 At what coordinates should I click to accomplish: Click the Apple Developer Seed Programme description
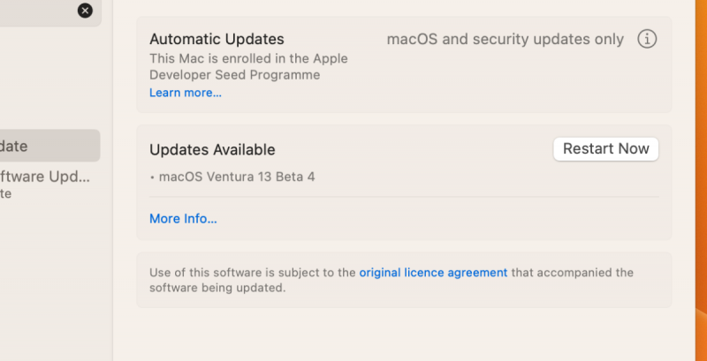(248, 67)
